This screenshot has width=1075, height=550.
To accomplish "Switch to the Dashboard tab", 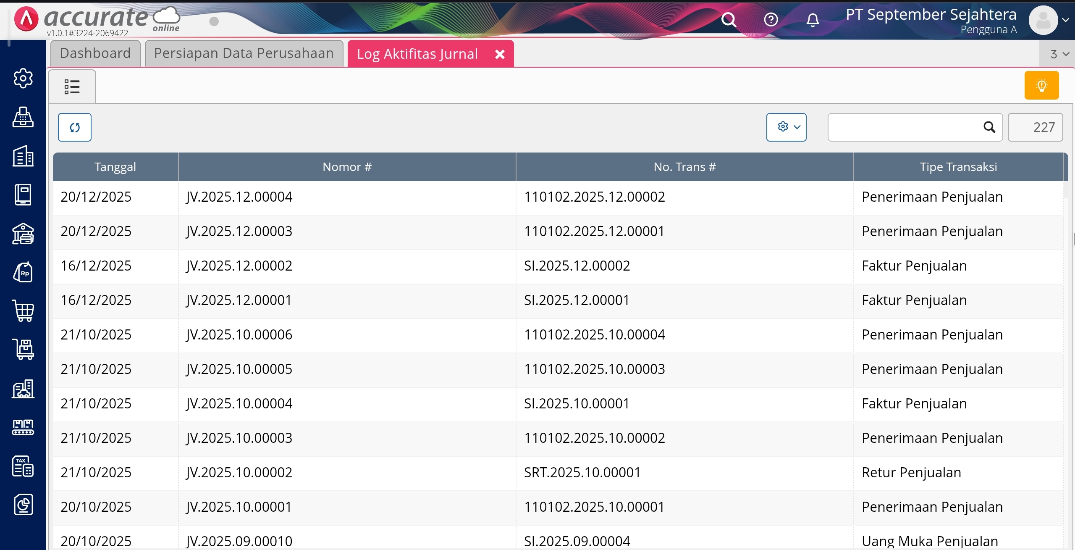I will (95, 53).
